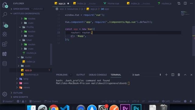Maximize the terminal panel size
195x110 pixels.
tap(185, 75)
